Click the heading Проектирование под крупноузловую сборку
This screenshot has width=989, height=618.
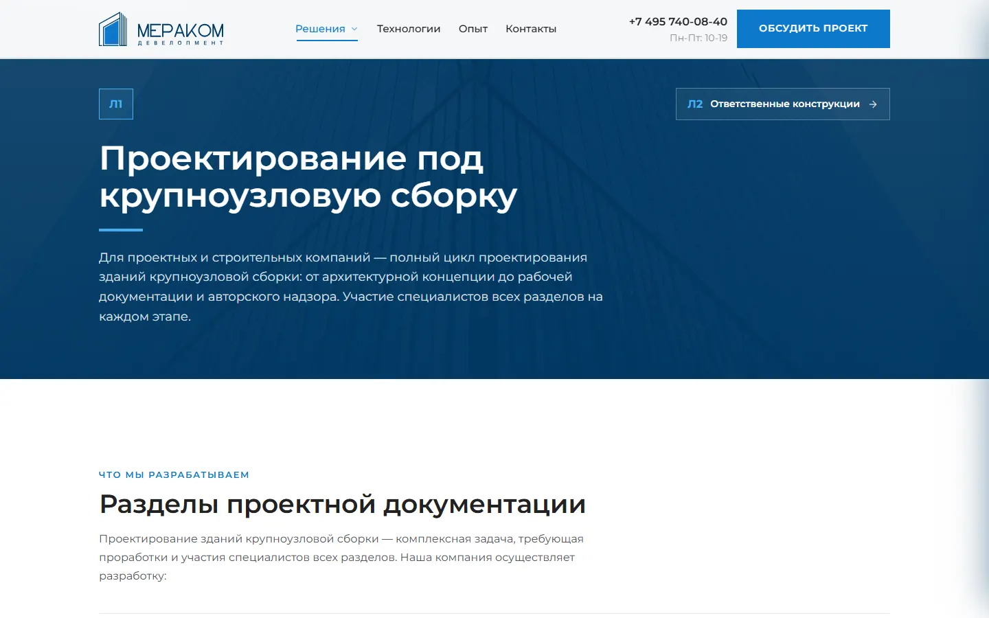[x=308, y=176]
